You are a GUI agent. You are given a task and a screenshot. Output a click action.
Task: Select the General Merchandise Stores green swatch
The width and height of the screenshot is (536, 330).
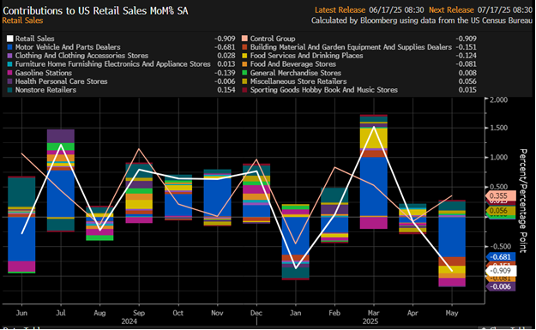pyautogui.click(x=244, y=73)
